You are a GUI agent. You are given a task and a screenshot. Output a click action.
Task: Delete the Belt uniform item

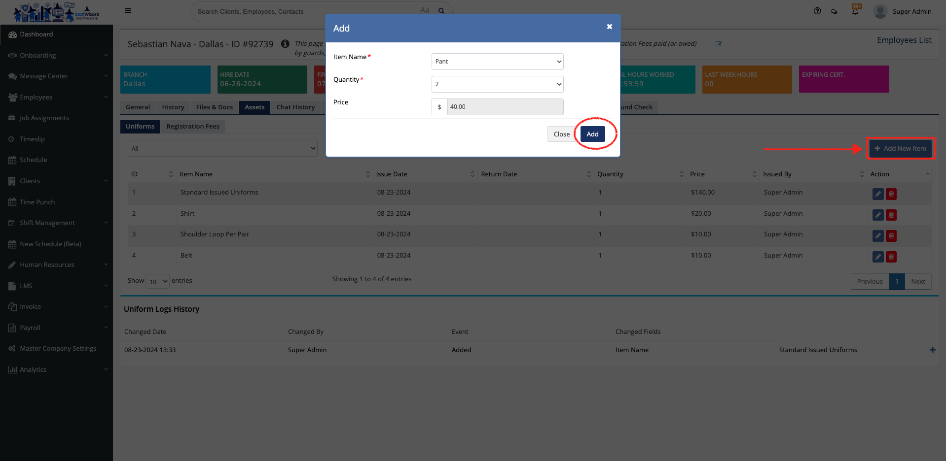click(x=891, y=257)
